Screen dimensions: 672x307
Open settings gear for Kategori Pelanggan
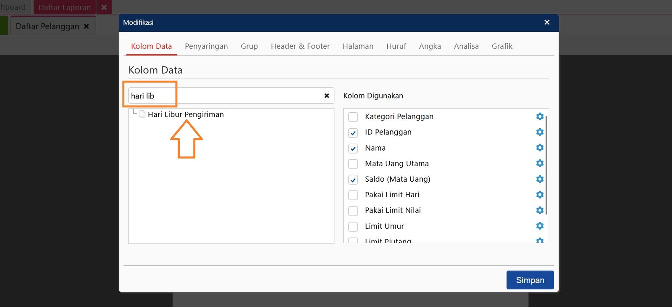540,116
